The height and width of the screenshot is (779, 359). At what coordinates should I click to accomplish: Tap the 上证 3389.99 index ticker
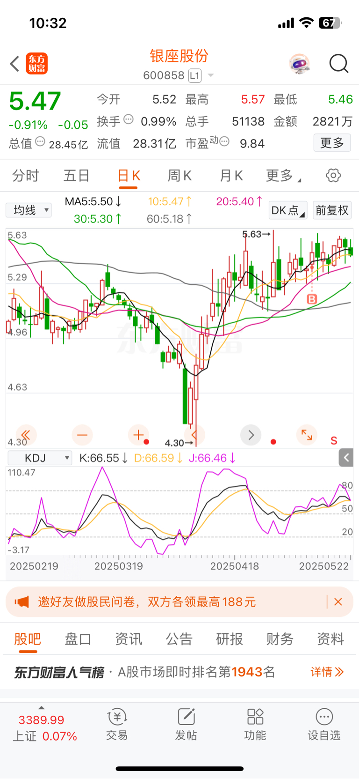(x=44, y=728)
